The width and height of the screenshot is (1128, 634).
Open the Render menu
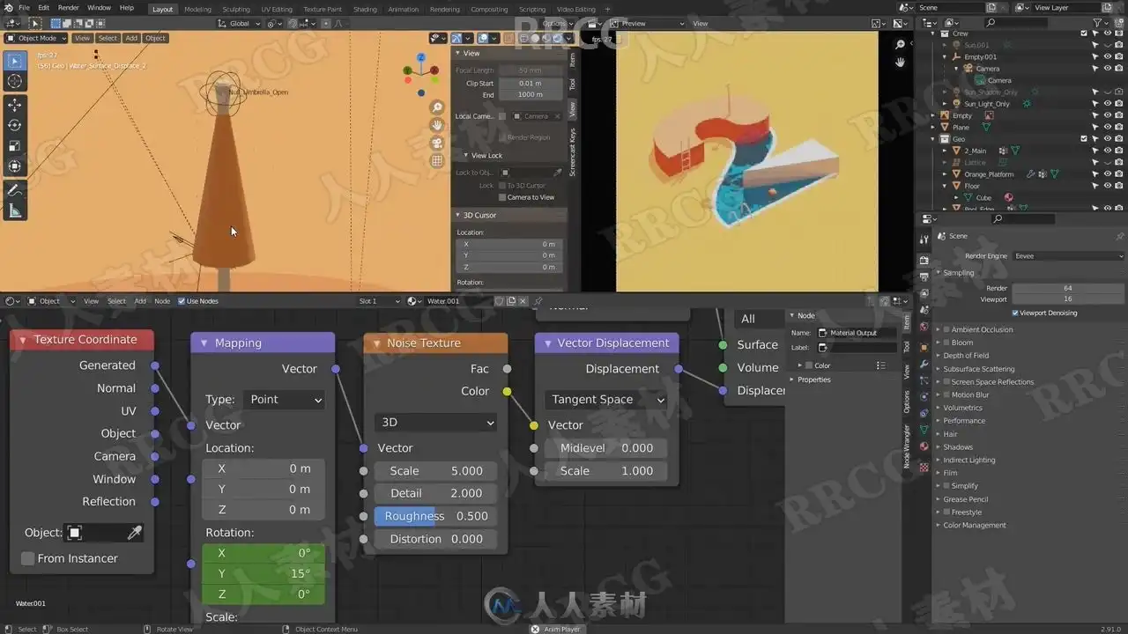click(x=68, y=8)
